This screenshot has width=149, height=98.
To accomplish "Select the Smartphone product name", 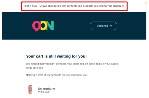I will click(x=46, y=89).
